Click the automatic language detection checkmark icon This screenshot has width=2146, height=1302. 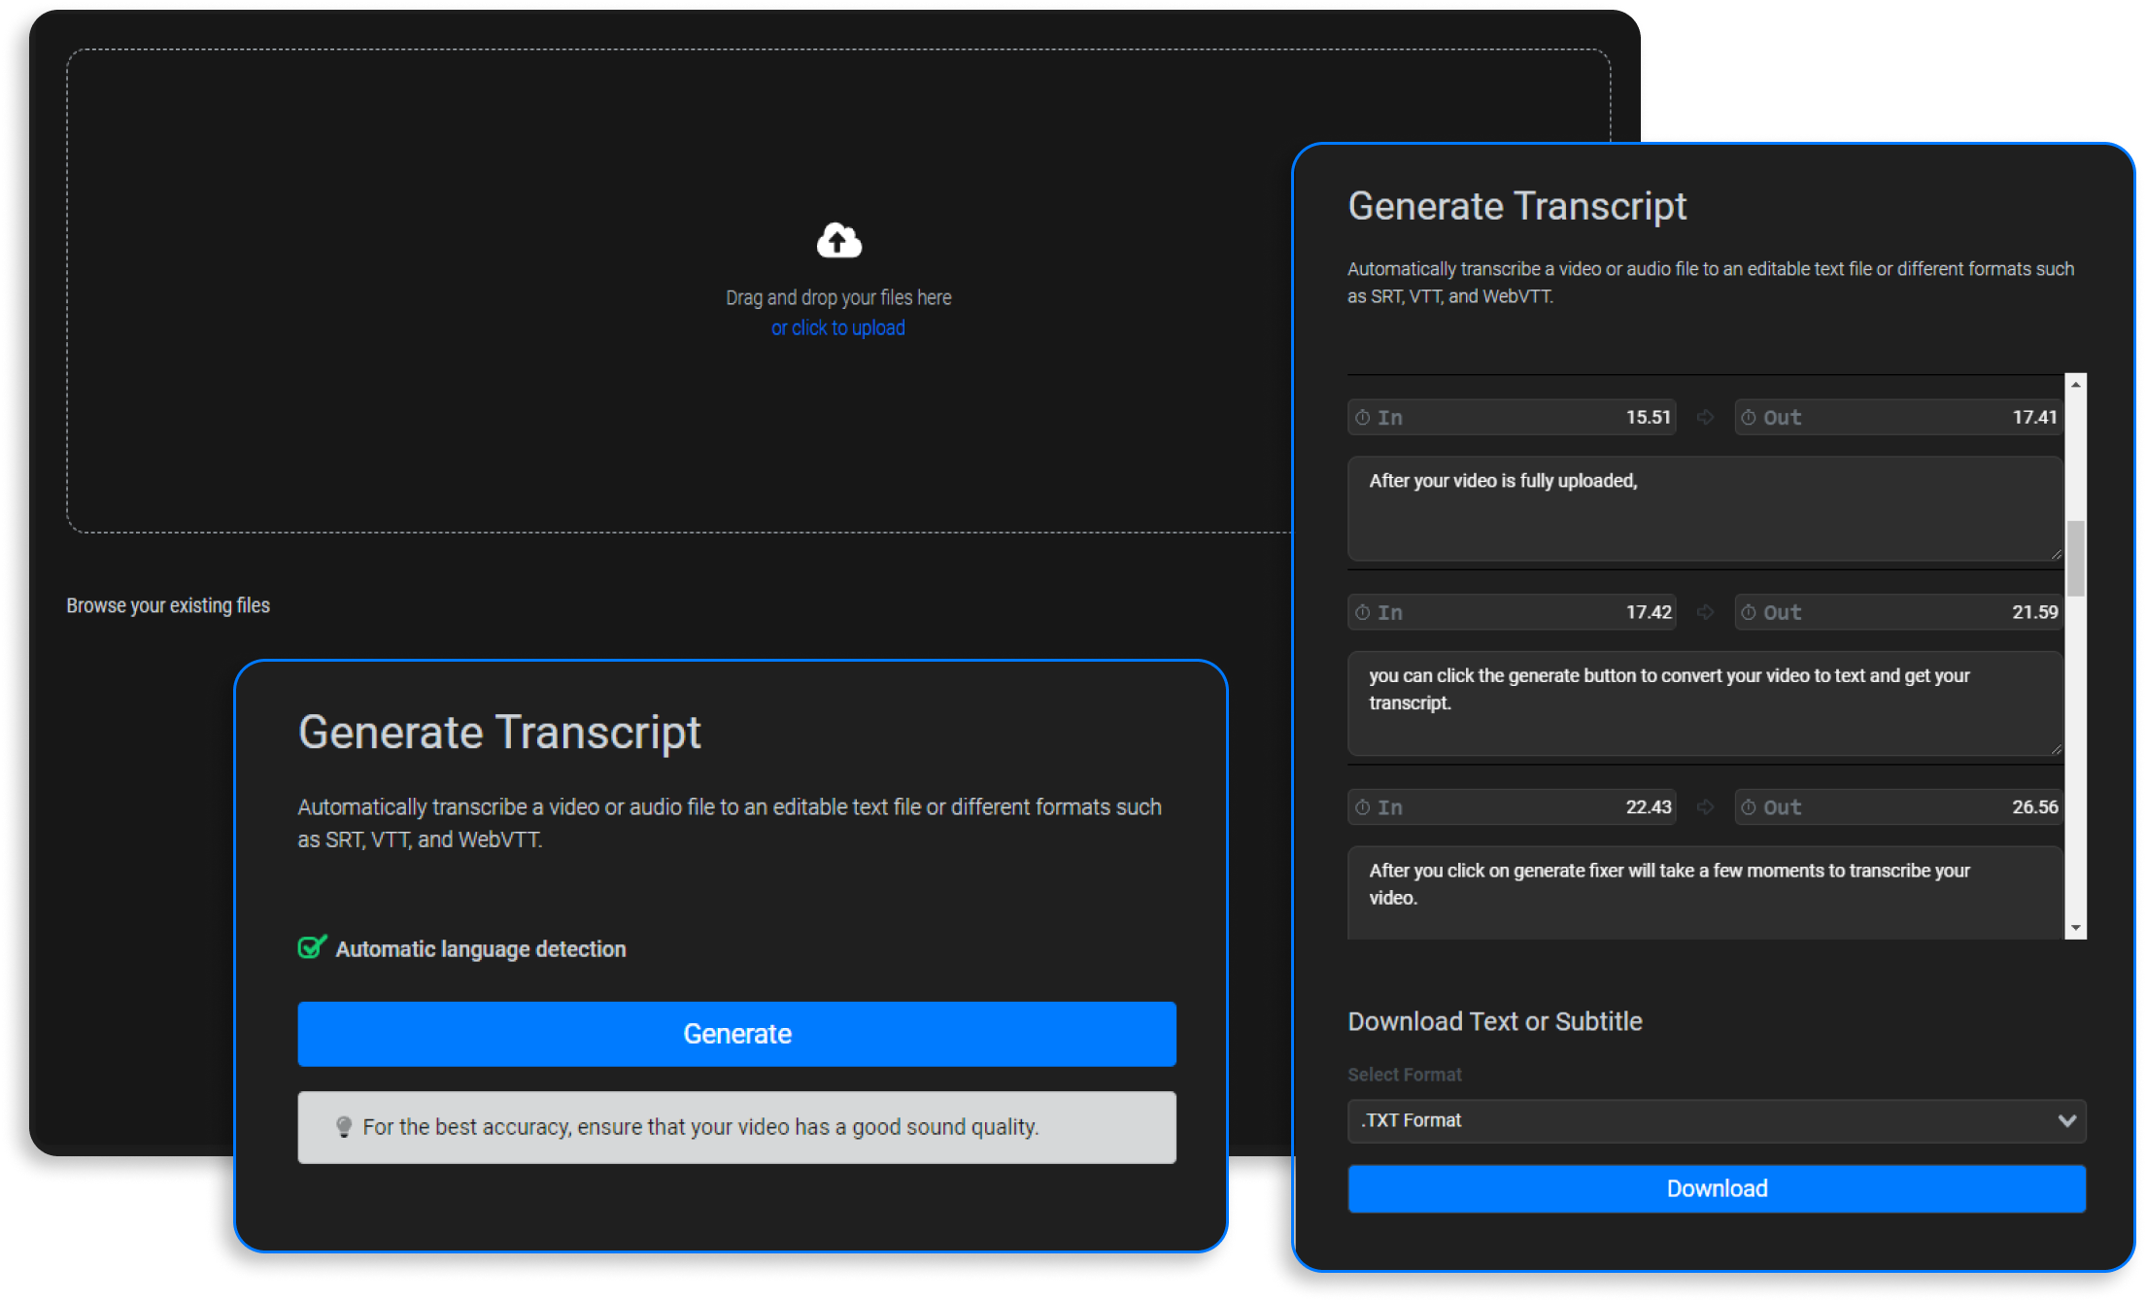tap(307, 947)
